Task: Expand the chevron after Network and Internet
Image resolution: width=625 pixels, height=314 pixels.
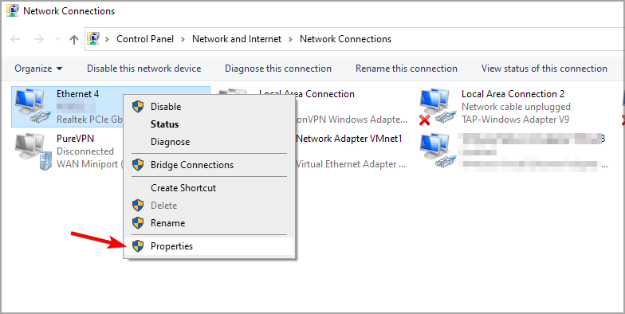Action: tap(290, 39)
